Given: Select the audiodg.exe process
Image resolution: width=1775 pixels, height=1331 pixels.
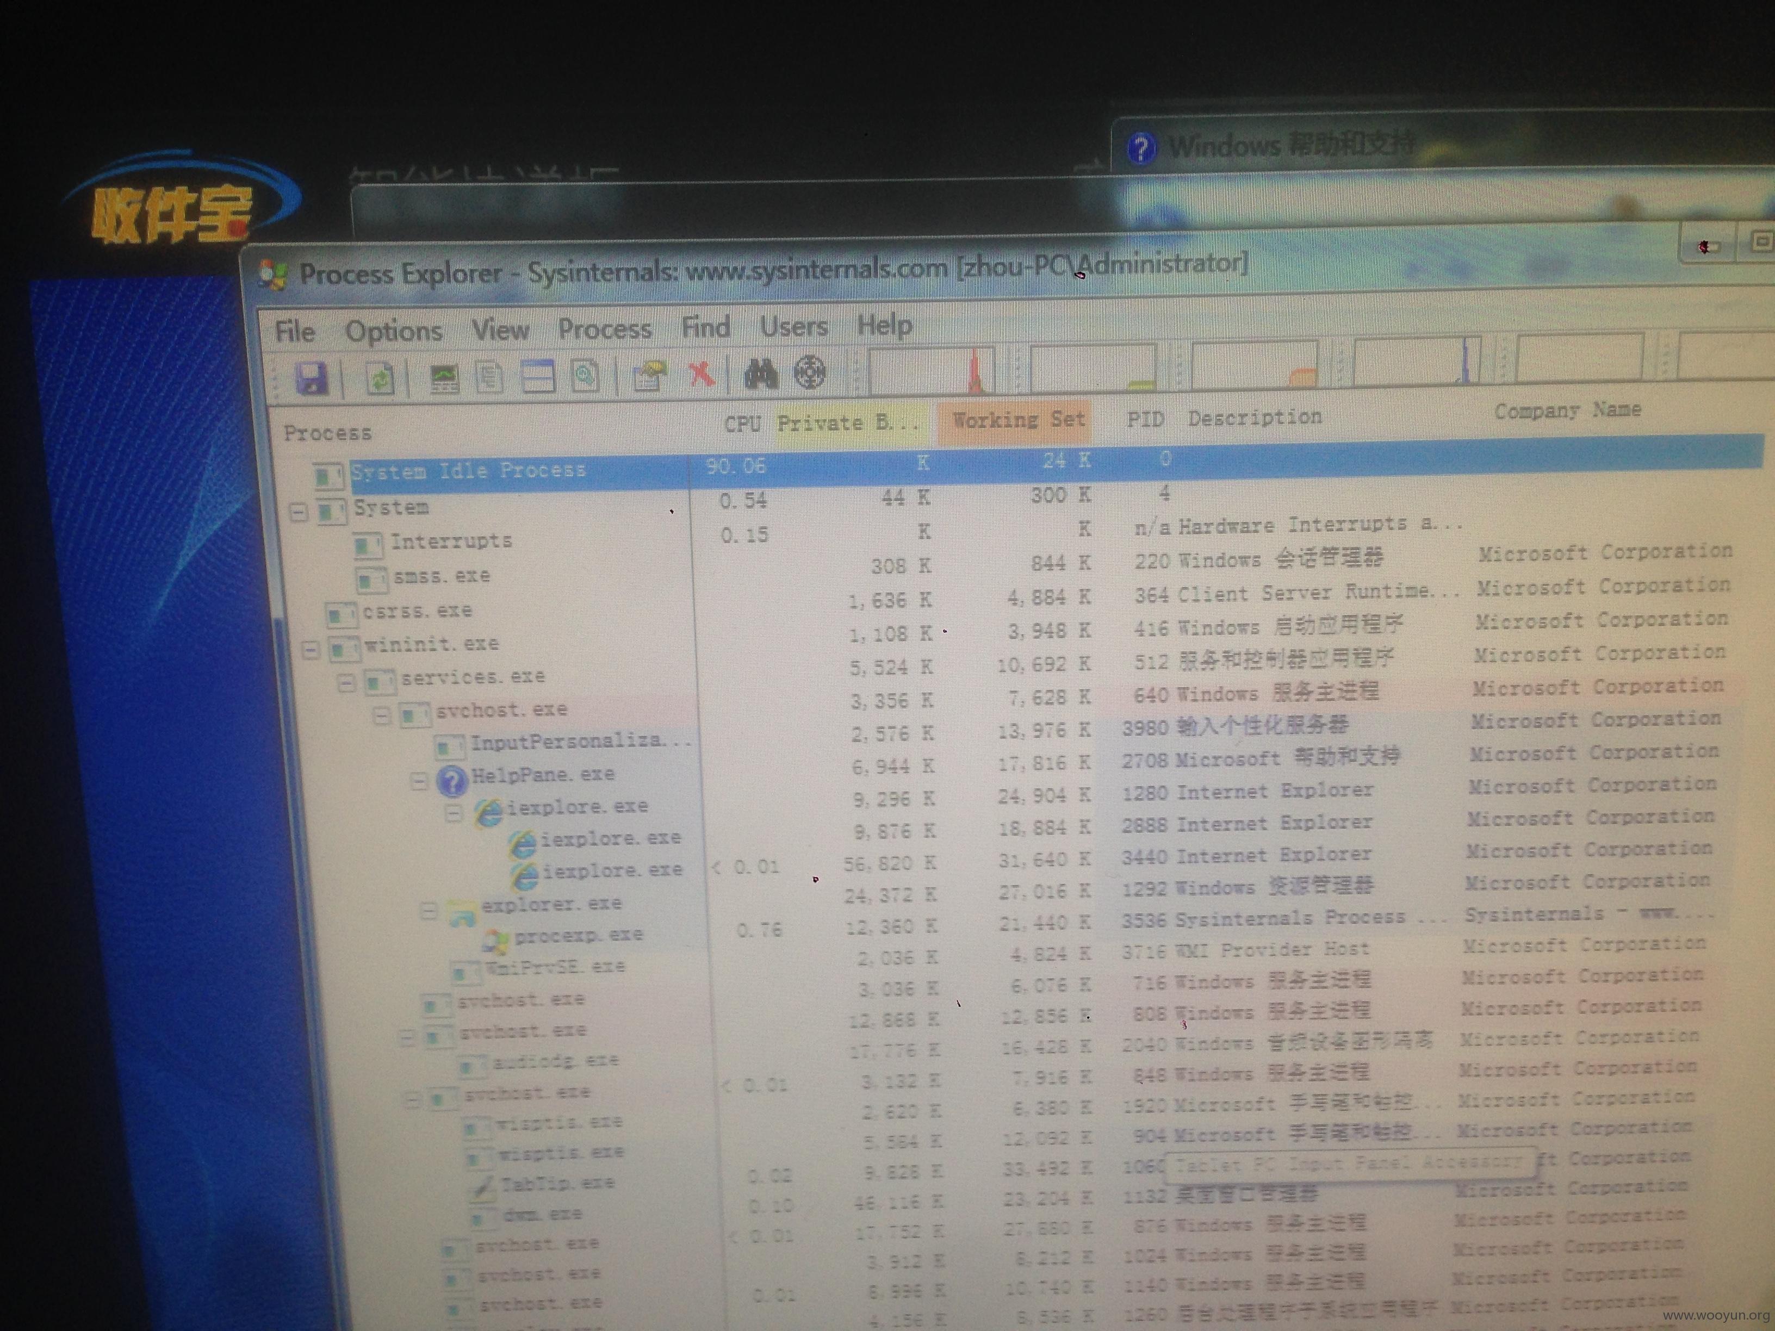Looking at the screenshot, I should point(555,1061).
